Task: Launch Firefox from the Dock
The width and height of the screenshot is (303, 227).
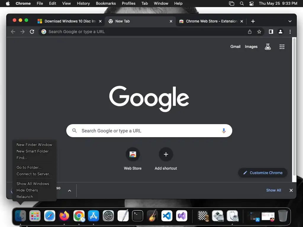Action: tap(64, 215)
